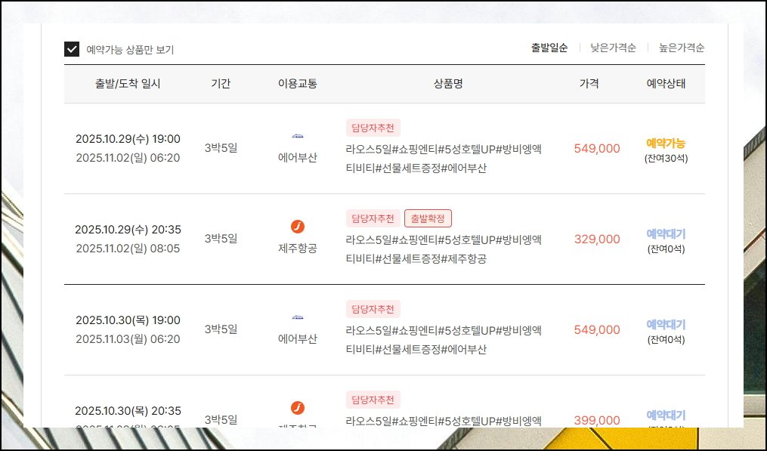The width and height of the screenshot is (767, 451).
Task: Click price 549,000 in 10.30 19:00 row
Action: pos(597,329)
